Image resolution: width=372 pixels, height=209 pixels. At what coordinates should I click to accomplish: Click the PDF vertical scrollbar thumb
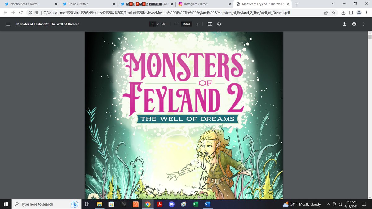click(370, 37)
